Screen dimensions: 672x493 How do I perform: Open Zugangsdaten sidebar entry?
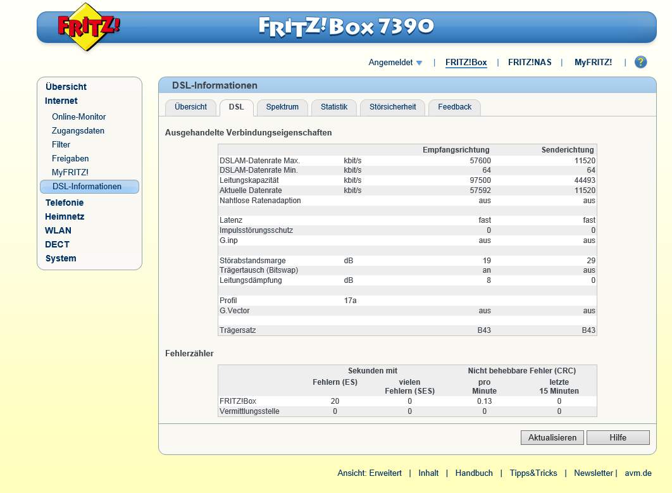click(78, 131)
